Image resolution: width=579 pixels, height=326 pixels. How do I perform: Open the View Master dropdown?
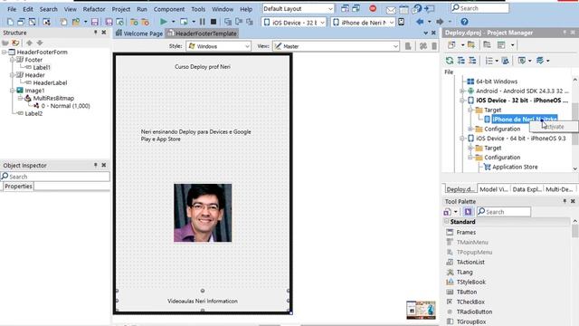(395, 46)
